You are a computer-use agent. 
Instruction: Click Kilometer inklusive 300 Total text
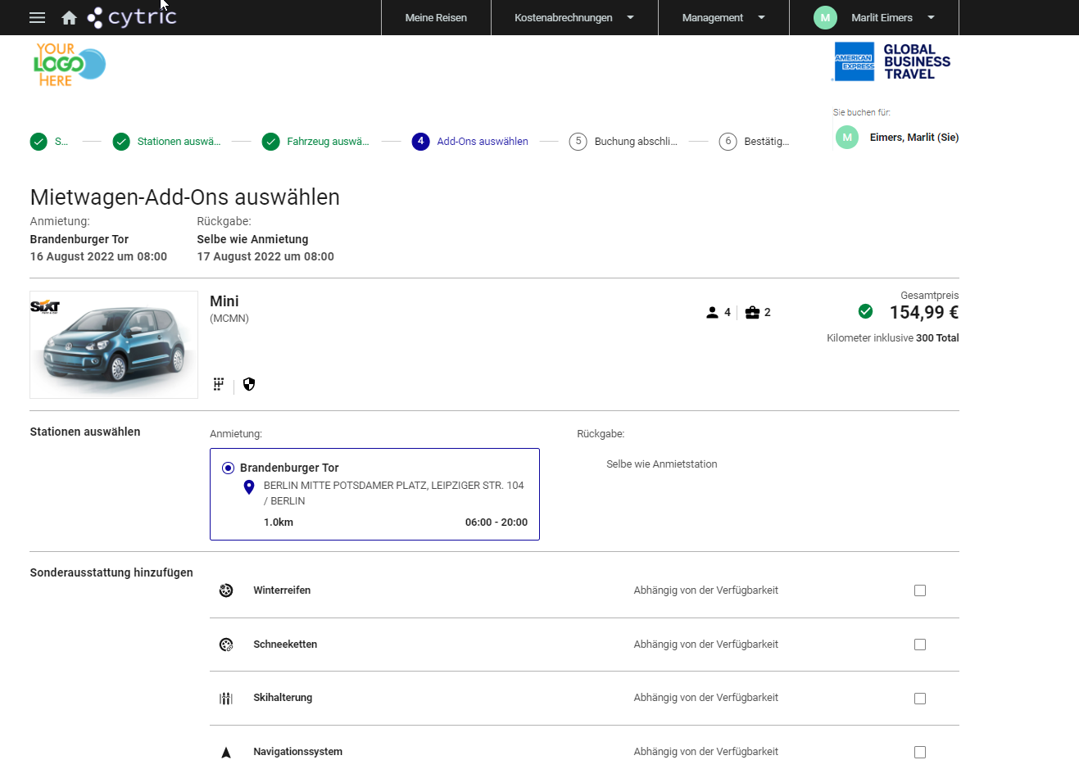pos(893,338)
